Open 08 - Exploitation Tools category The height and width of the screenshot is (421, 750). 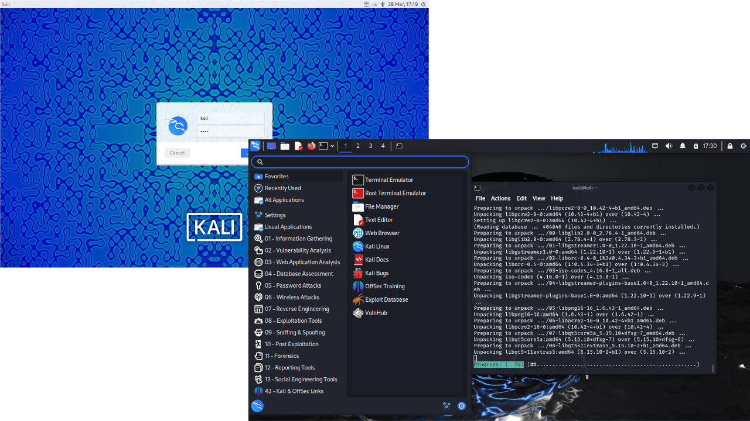pyautogui.click(x=298, y=320)
